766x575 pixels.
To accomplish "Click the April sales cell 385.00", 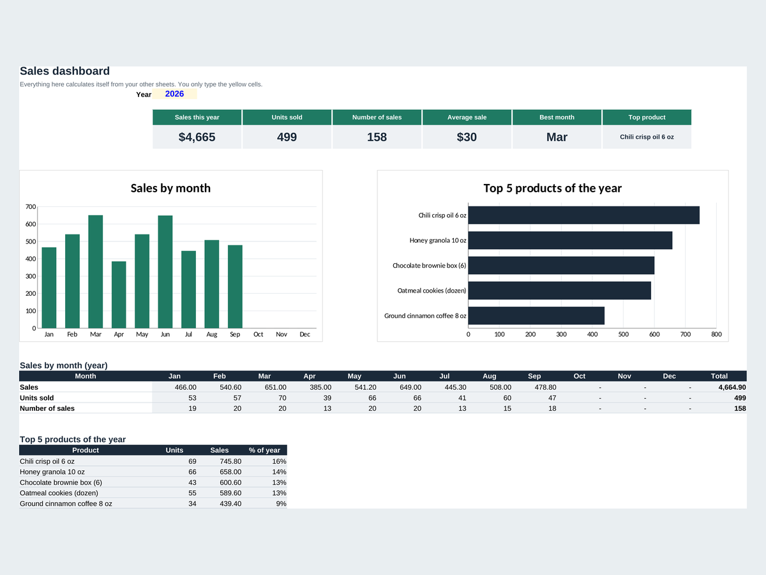I will click(x=310, y=387).
